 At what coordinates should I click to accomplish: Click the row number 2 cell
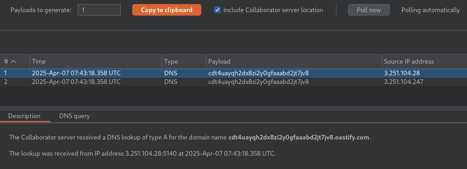click(x=6, y=82)
